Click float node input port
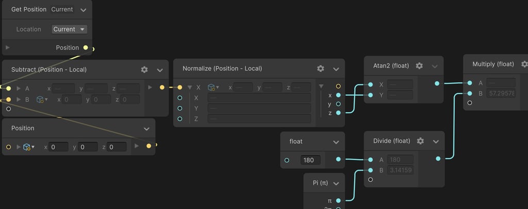 click(287, 160)
